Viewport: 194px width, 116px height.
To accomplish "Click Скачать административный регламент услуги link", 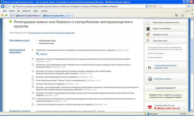I will 166,66.
